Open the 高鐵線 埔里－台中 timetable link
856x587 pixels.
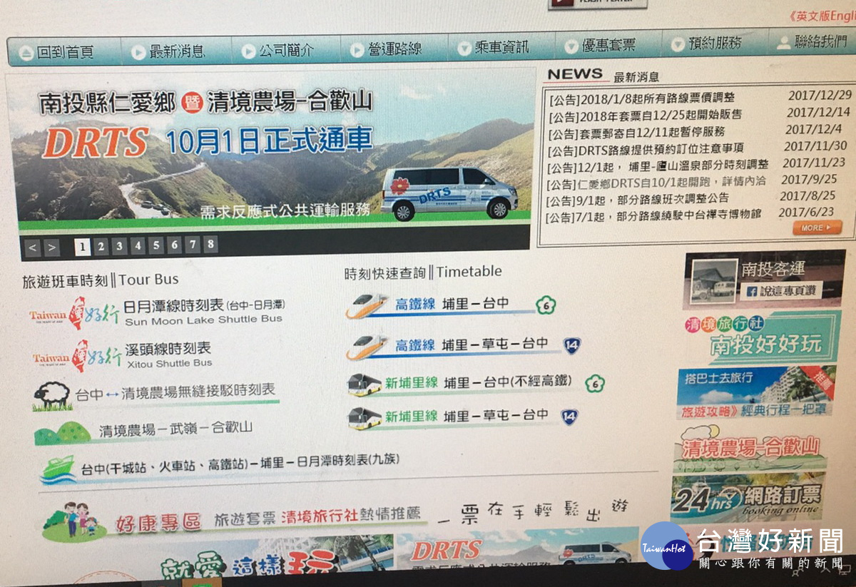pyautogui.click(x=452, y=305)
